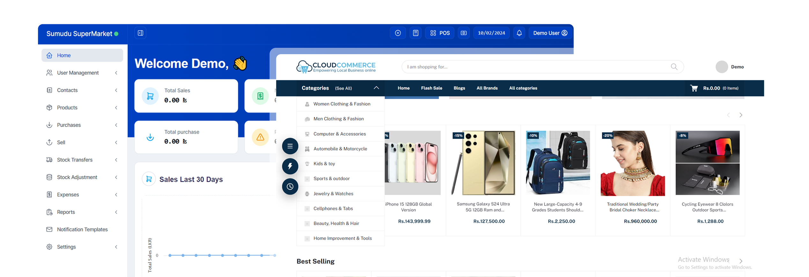Viewport: 809px width, 277px height.
Task: Click the Purchases download-arrow icon
Action: (x=49, y=125)
